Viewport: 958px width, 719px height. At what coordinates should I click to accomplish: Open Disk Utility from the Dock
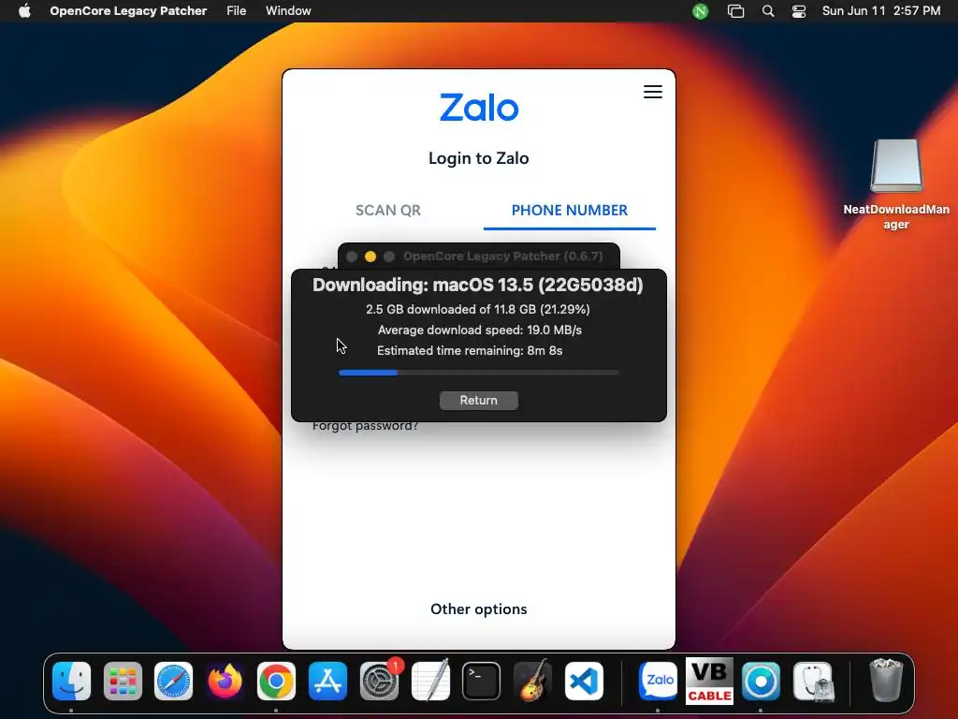[813, 682]
